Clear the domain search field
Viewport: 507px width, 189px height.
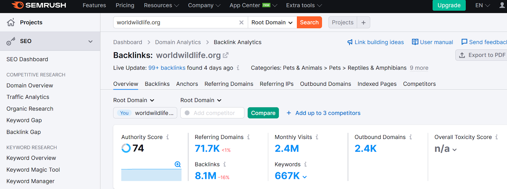[241, 22]
